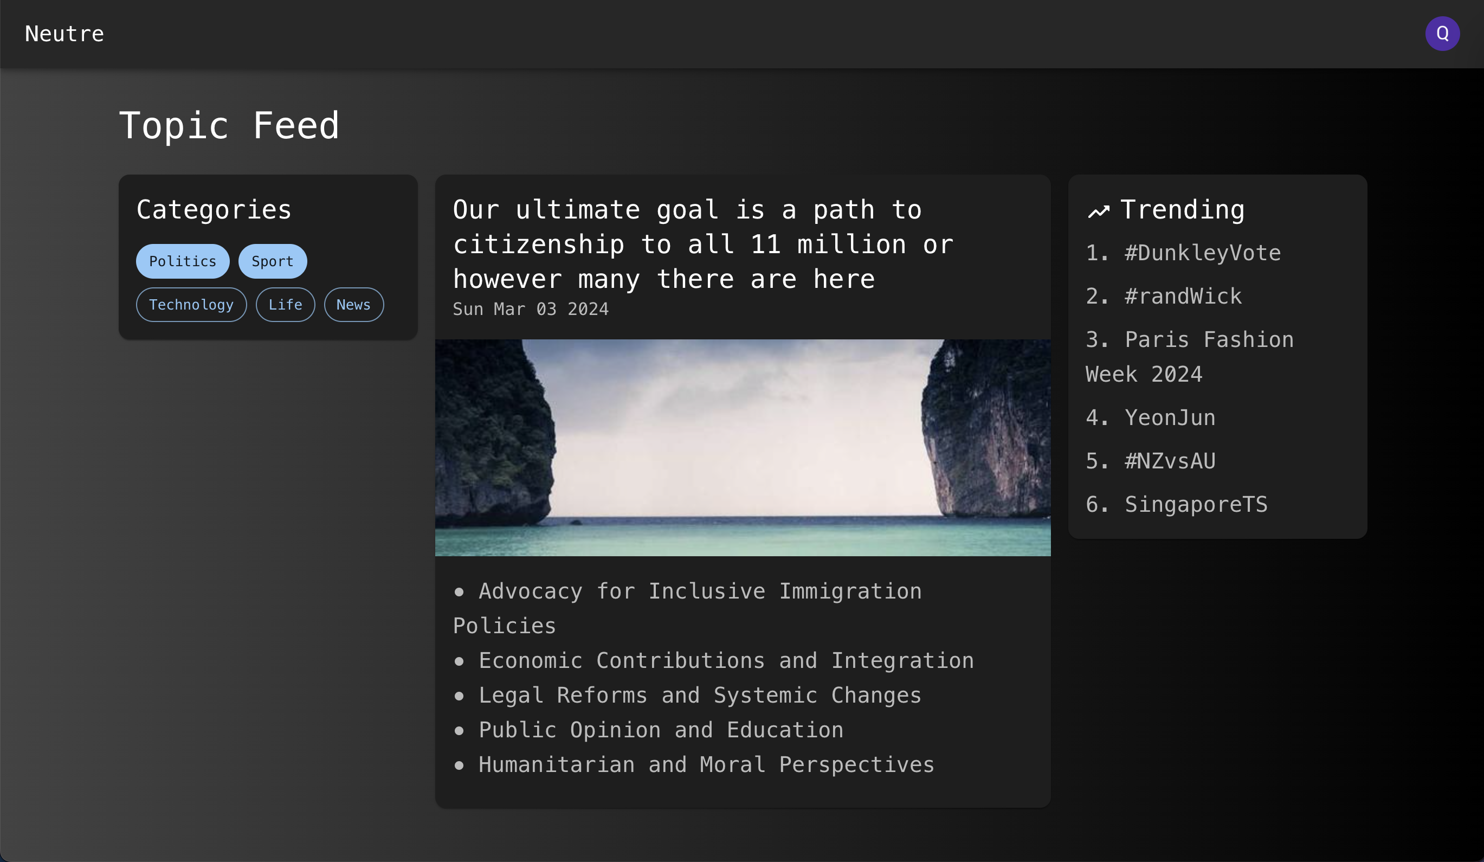Click the Neutre logo in header
This screenshot has width=1484, height=862.
click(x=64, y=34)
